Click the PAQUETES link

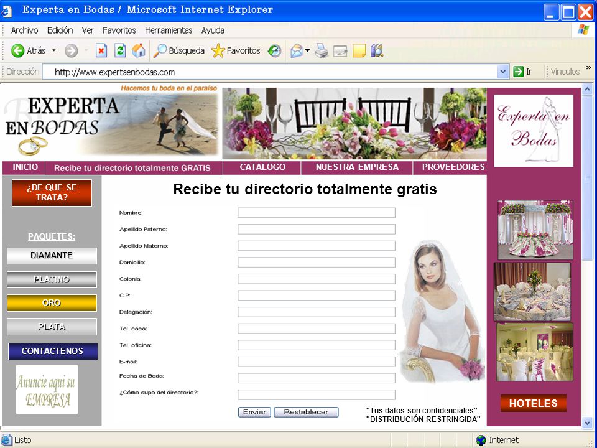pyautogui.click(x=52, y=237)
